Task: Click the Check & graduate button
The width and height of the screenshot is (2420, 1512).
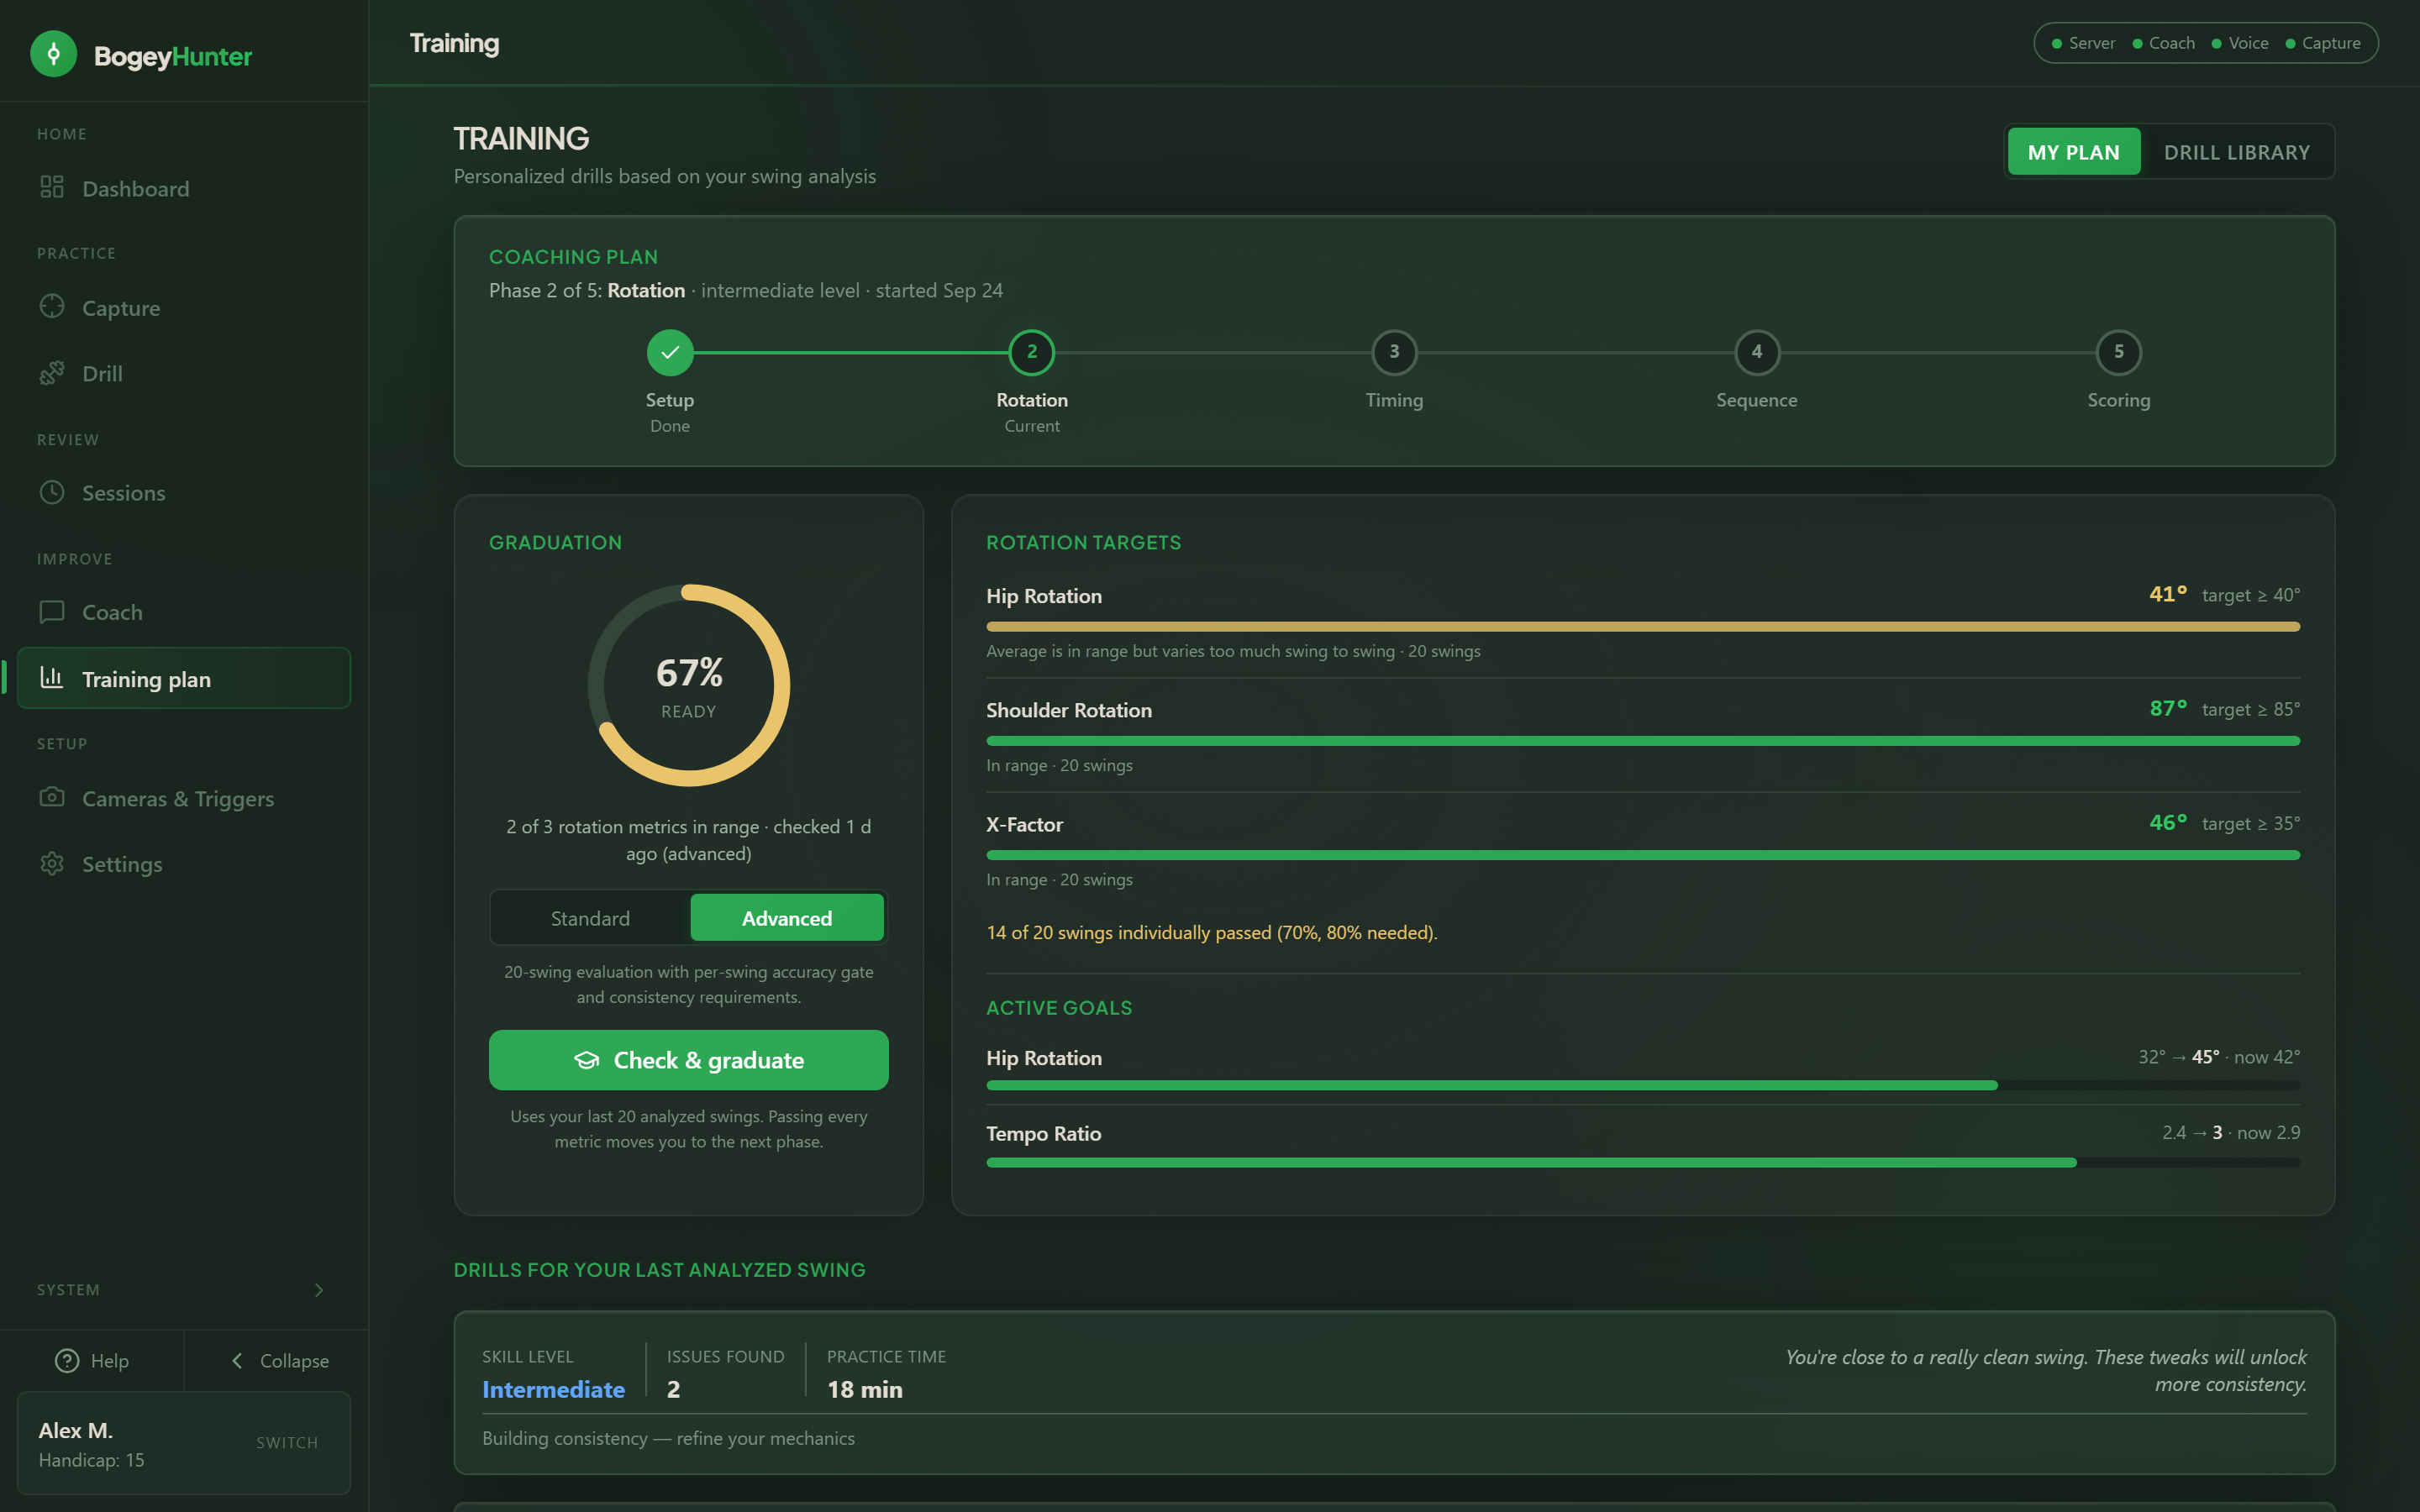Action: point(688,1059)
